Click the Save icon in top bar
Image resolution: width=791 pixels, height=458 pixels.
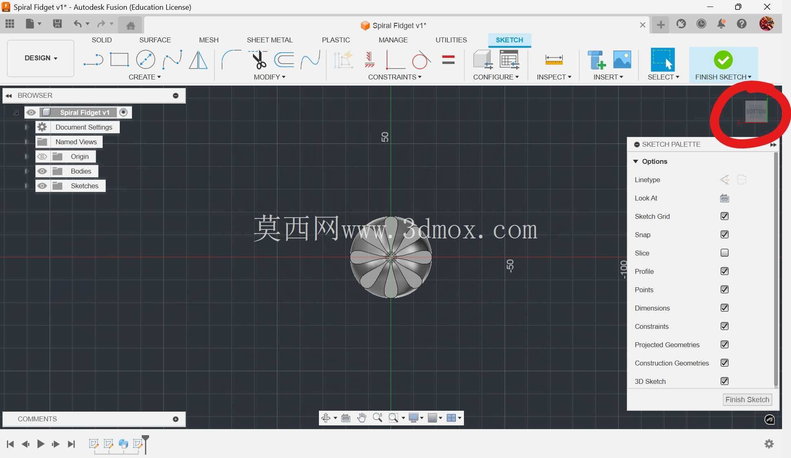pyautogui.click(x=57, y=24)
